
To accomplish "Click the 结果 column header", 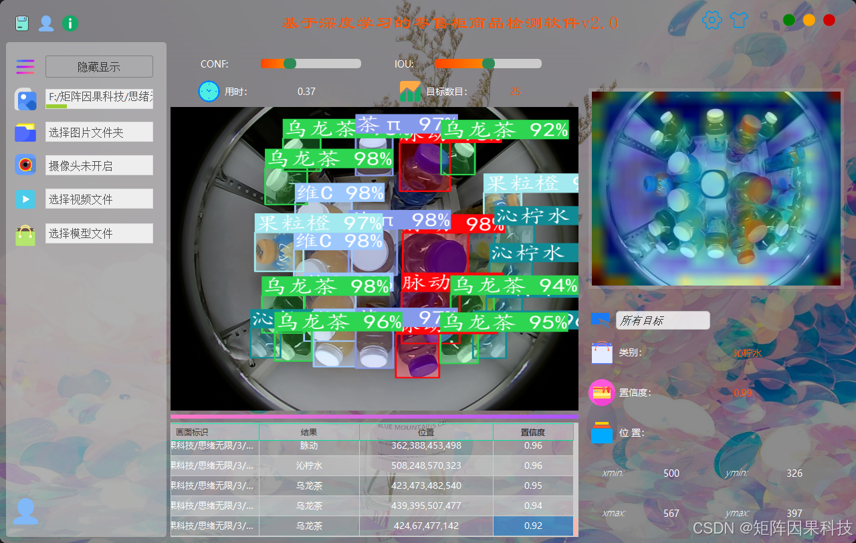I will click(309, 432).
